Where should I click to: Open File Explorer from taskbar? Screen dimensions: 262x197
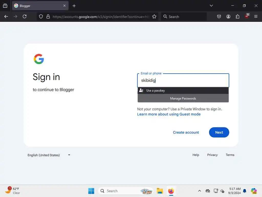(x=160, y=191)
